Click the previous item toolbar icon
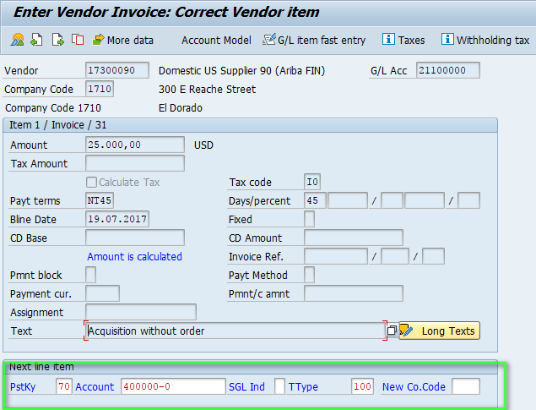The image size is (536, 410). click(x=37, y=40)
